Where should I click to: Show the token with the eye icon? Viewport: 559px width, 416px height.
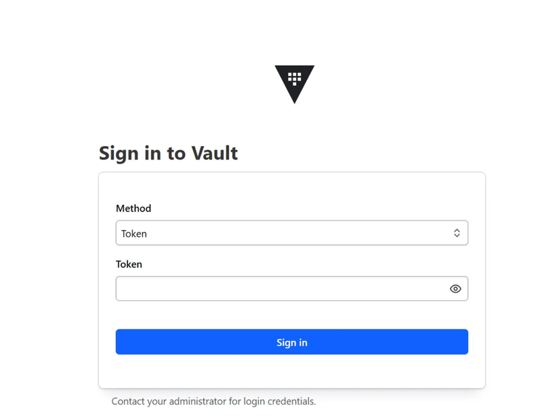pyautogui.click(x=455, y=289)
